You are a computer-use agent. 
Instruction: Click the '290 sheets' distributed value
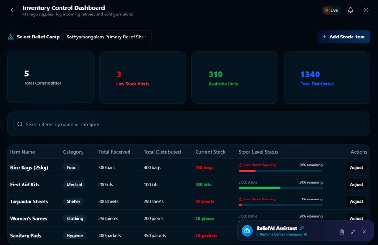[153, 201]
